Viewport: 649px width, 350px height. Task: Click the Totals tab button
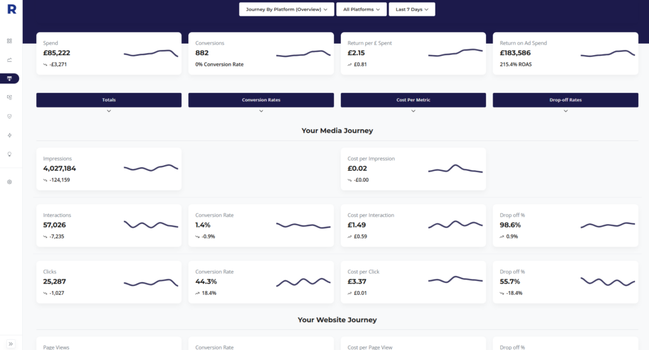pyautogui.click(x=109, y=100)
